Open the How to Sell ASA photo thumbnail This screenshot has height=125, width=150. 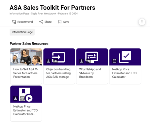click(26, 57)
